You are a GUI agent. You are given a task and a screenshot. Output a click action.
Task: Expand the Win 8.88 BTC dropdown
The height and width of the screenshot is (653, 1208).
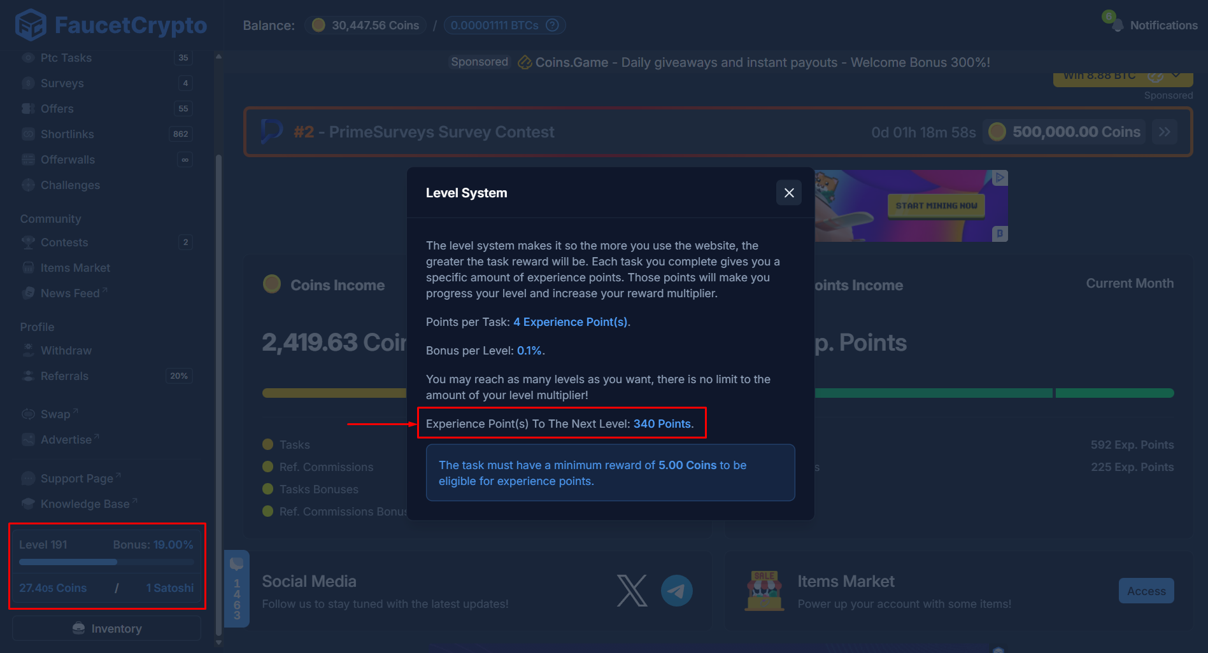(1175, 74)
